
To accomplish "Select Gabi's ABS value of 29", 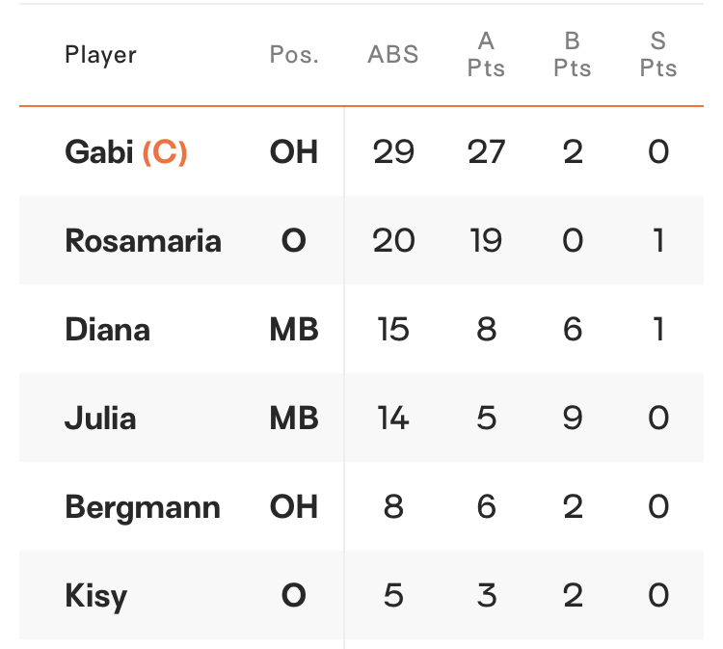I will [393, 151].
